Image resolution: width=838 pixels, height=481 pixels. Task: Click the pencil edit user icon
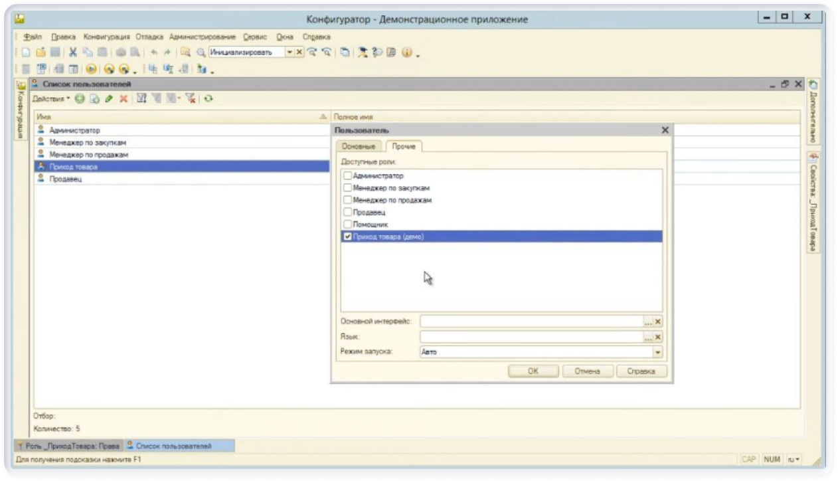click(x=108, y=98)
